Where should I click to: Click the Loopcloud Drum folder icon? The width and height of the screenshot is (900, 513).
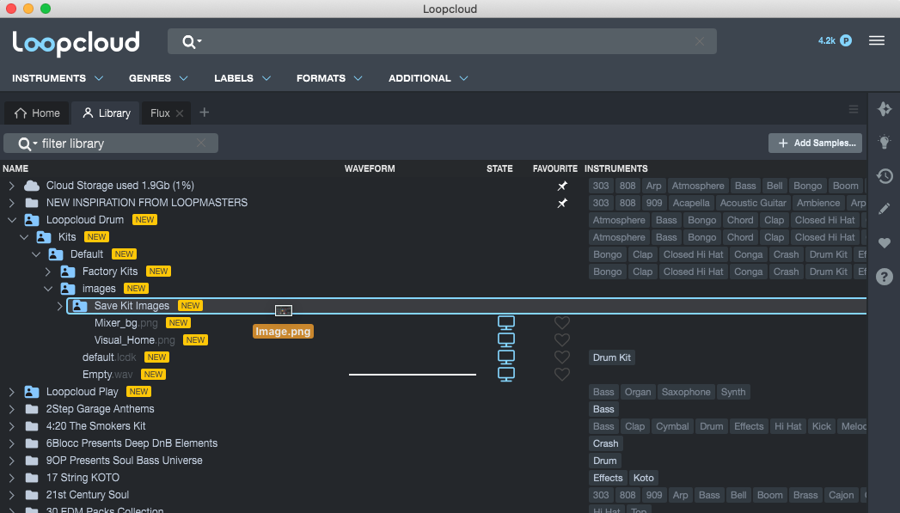pyautogui.click(x=32, y=220)
